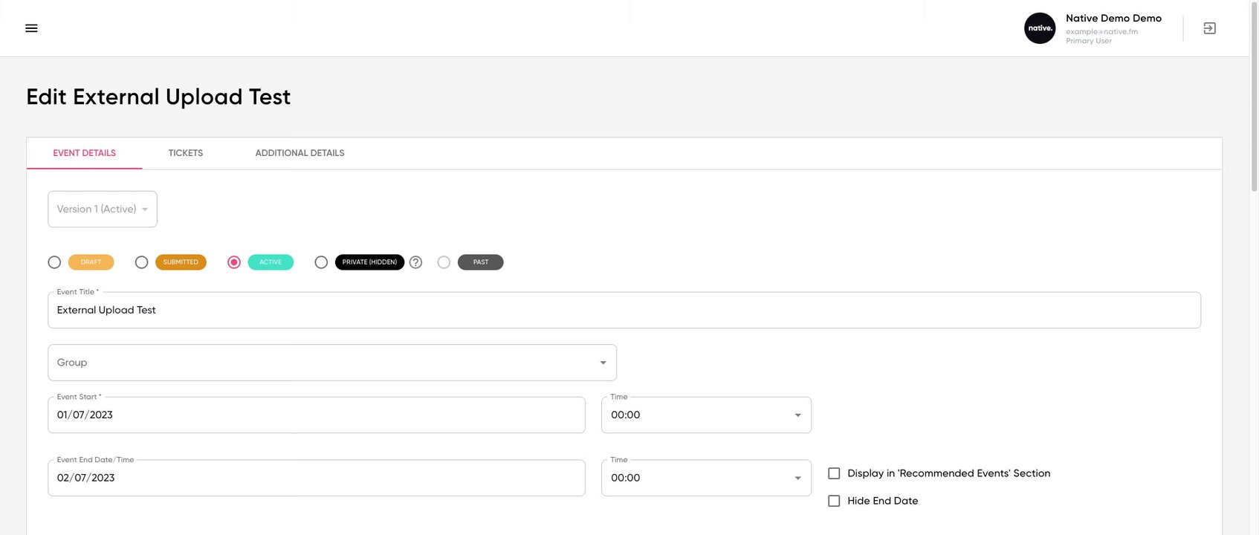
Task: Enable Display in 'Recommended Events' Section
Action: [x=834, y=473]
